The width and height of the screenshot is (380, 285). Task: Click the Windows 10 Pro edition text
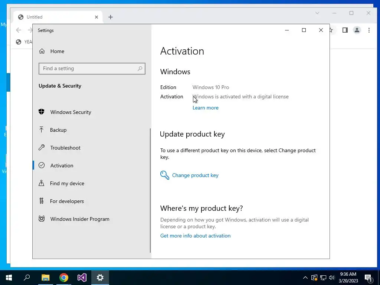point(211,87)
